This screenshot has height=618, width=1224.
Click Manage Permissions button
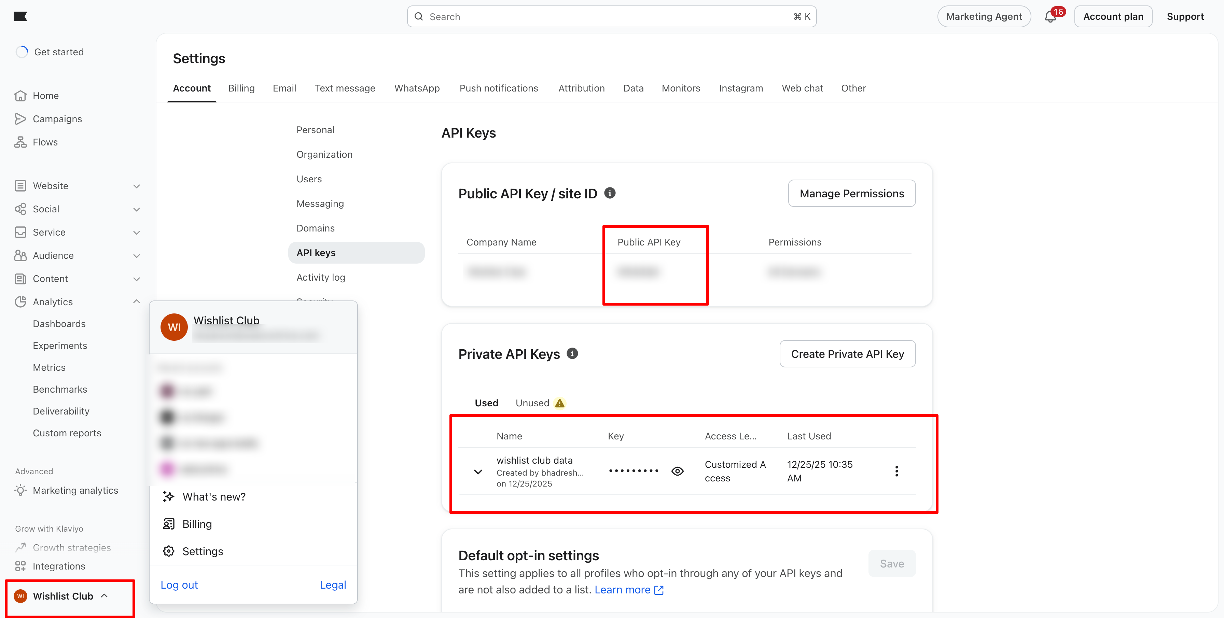852,193
